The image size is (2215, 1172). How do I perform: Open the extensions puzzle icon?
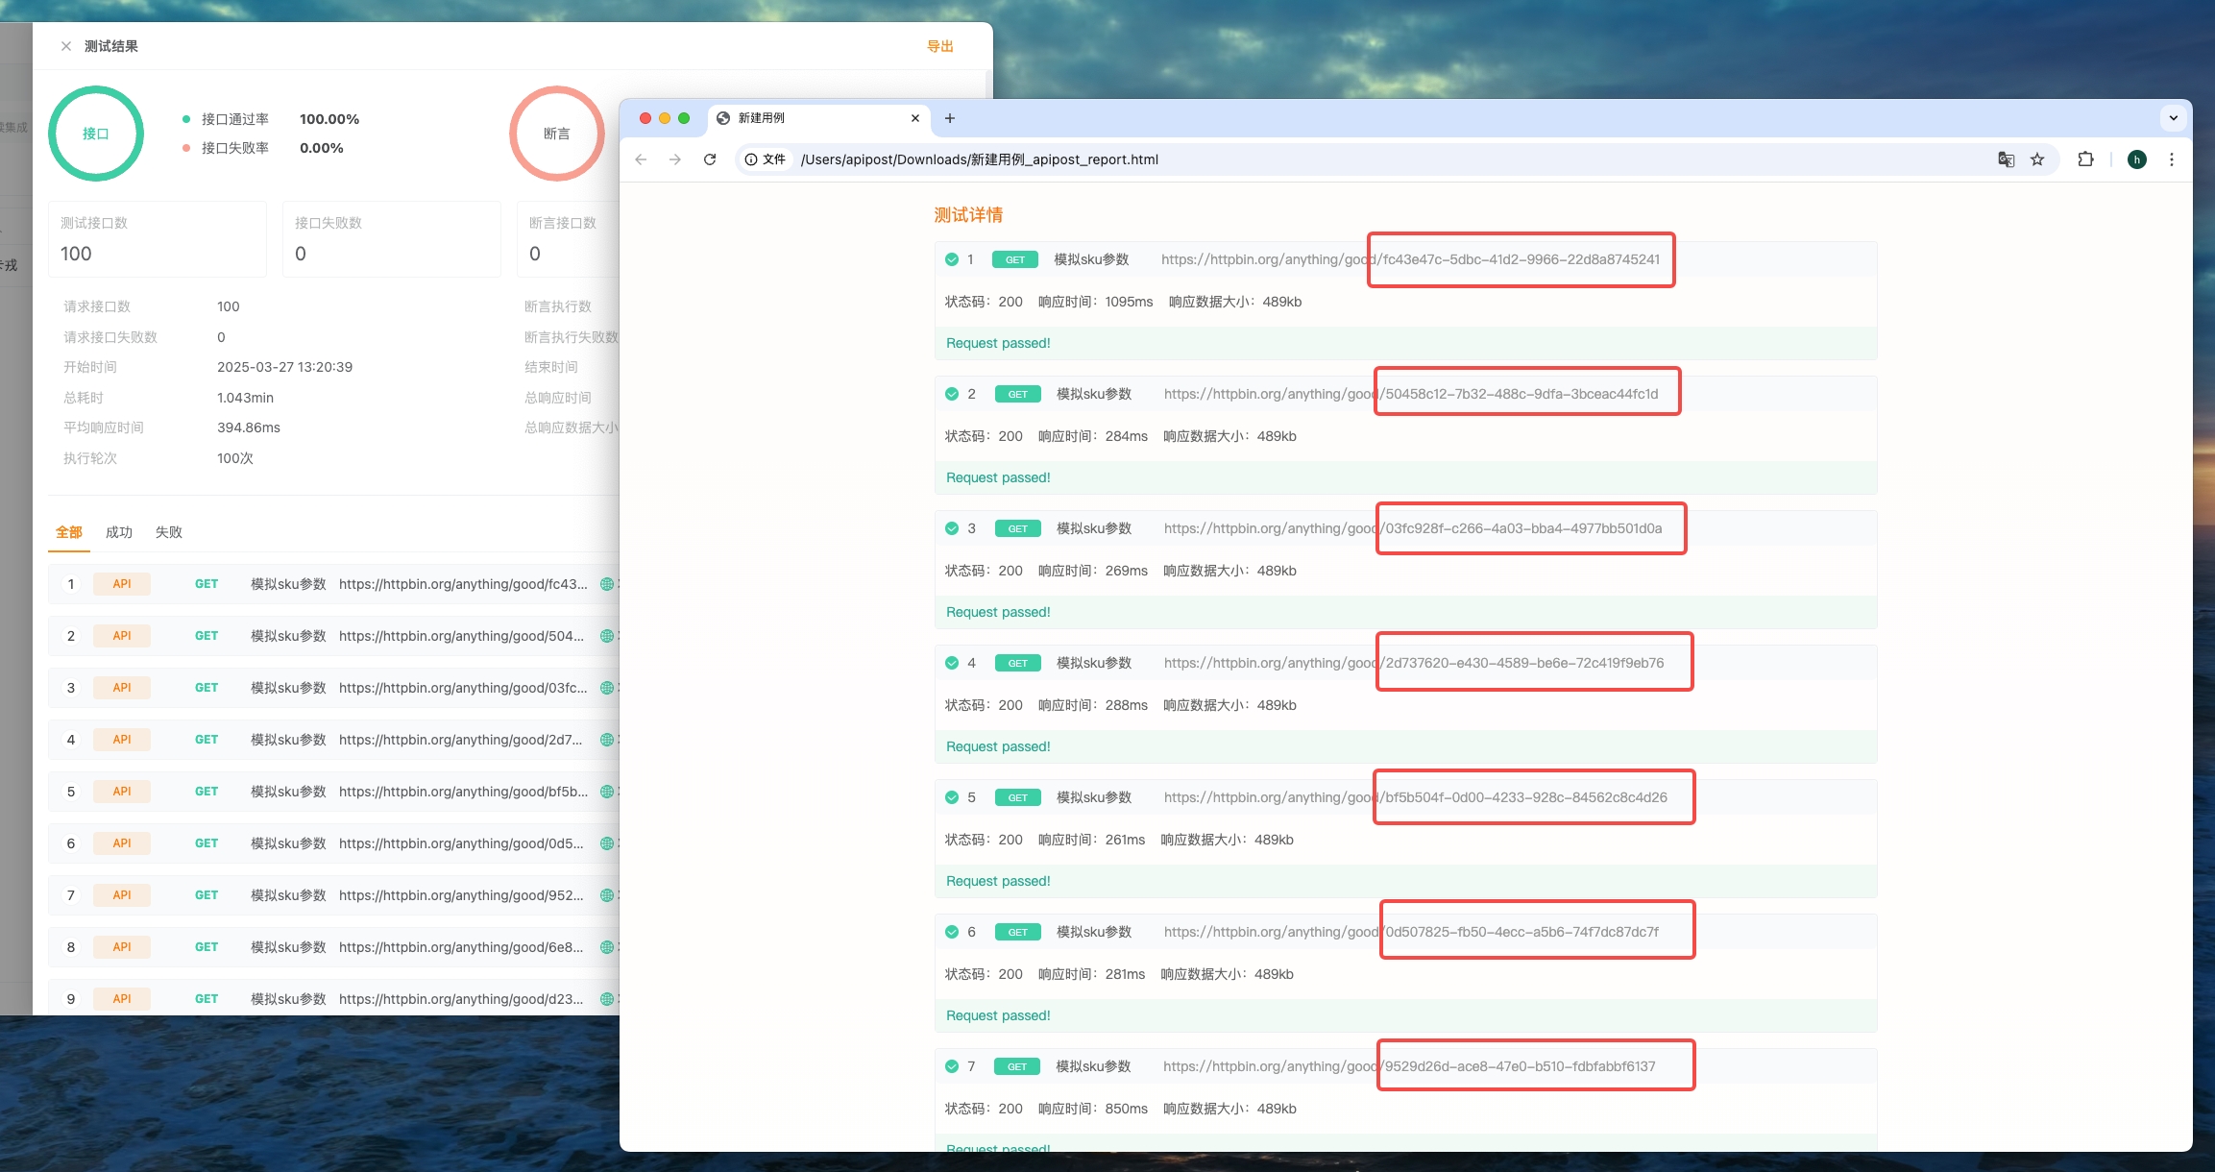[x=2085, y=159]
